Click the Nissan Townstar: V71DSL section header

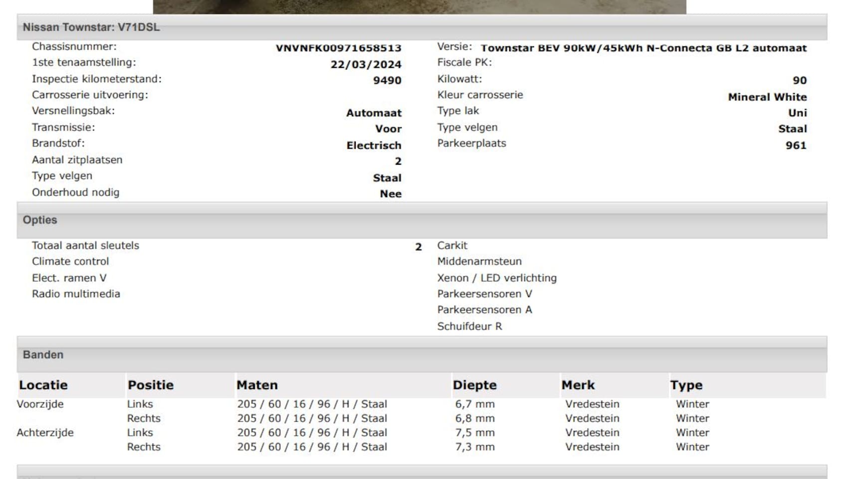[x=91, y=27]
